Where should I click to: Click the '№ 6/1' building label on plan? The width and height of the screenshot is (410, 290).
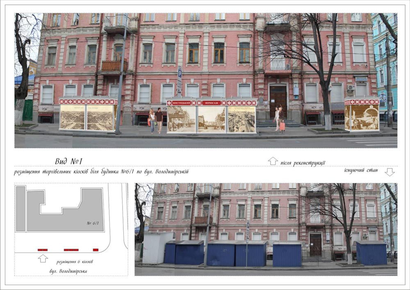coord(93,223)
